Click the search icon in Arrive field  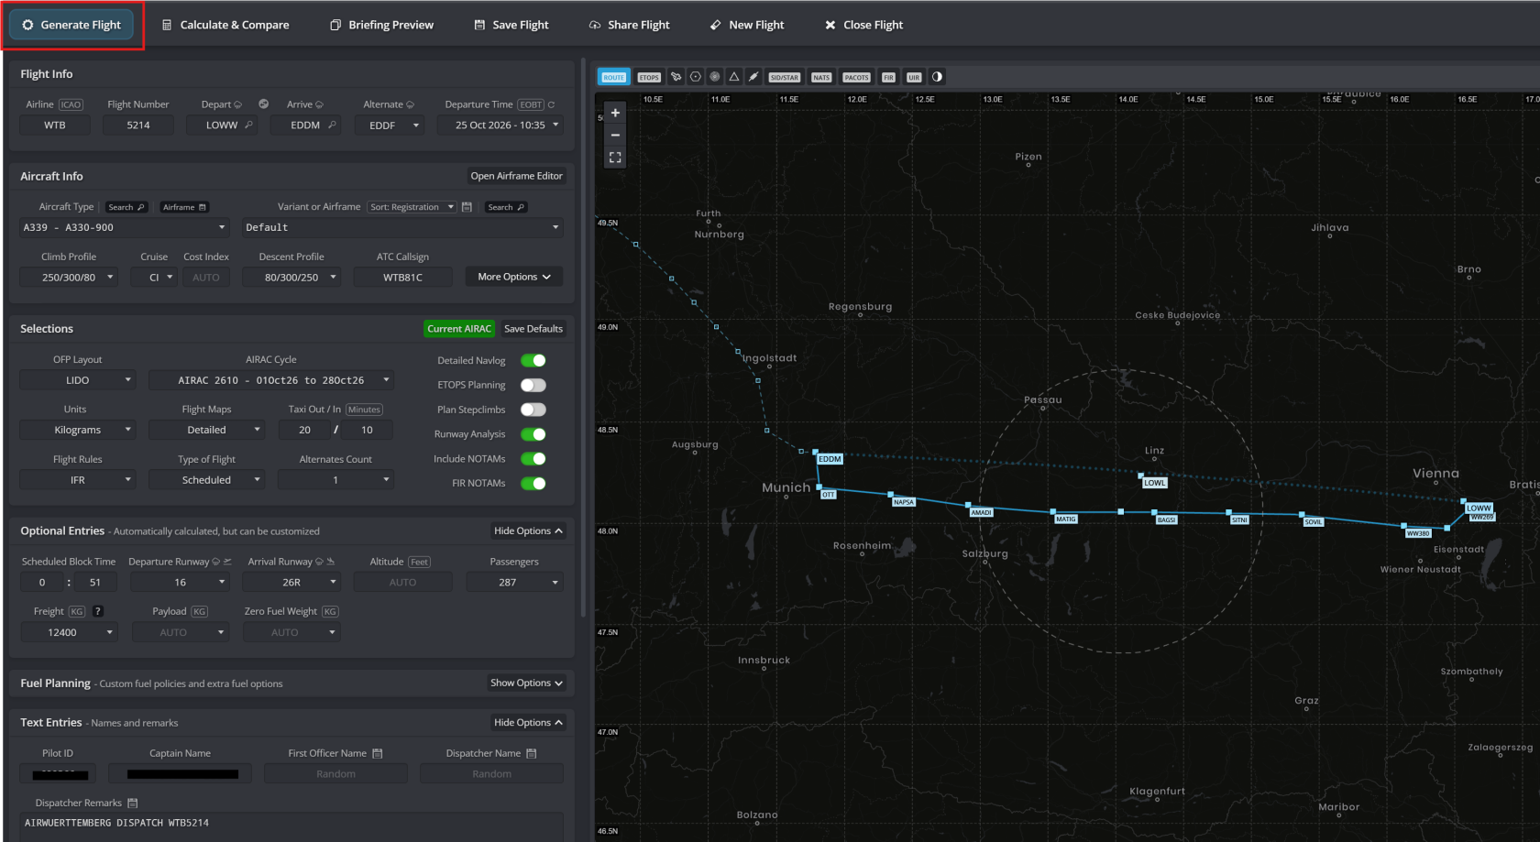[332, 125]
